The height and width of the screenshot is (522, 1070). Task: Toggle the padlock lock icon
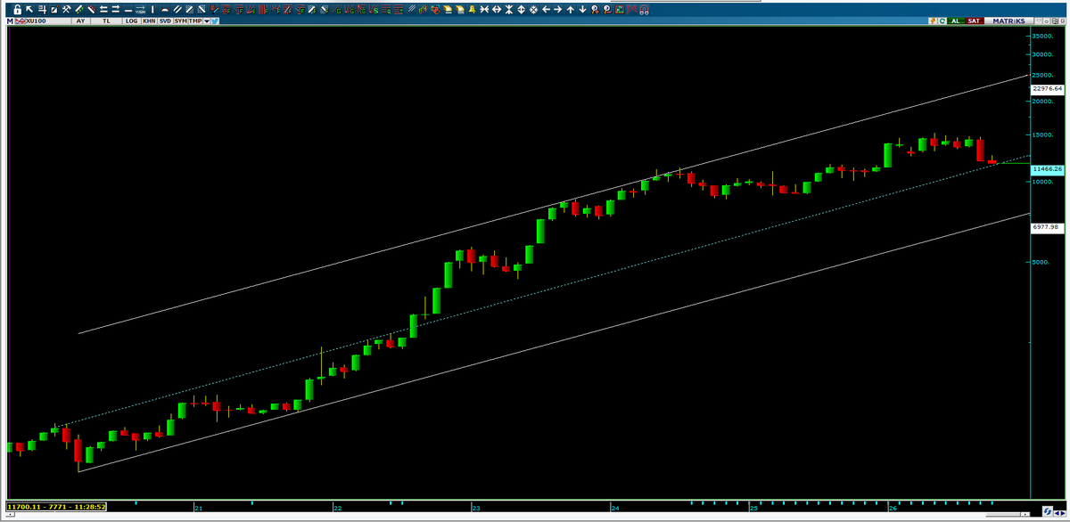coord(18,10)
